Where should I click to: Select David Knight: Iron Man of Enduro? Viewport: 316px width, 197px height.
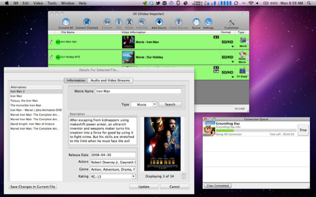click(x=37, y=124)
